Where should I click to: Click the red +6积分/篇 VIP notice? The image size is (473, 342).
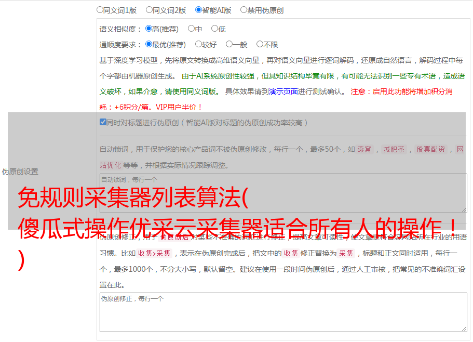150,107
